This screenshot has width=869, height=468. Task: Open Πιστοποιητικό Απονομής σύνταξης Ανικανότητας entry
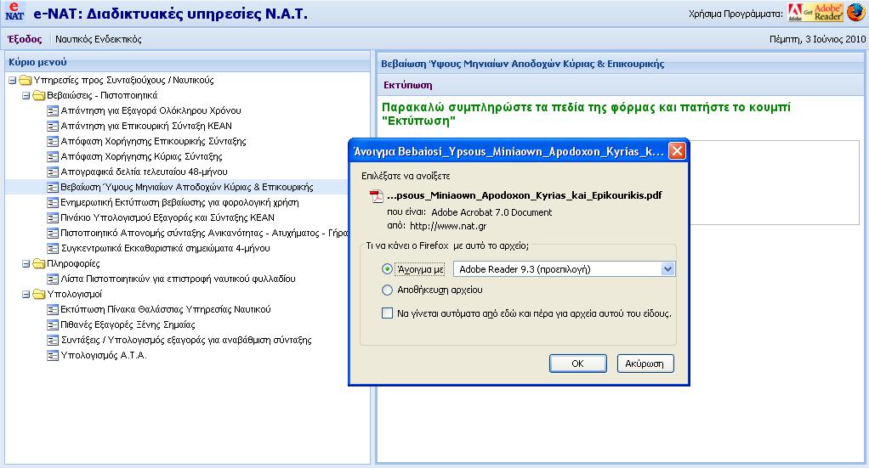pyautogui.click(x=205, y=234)
